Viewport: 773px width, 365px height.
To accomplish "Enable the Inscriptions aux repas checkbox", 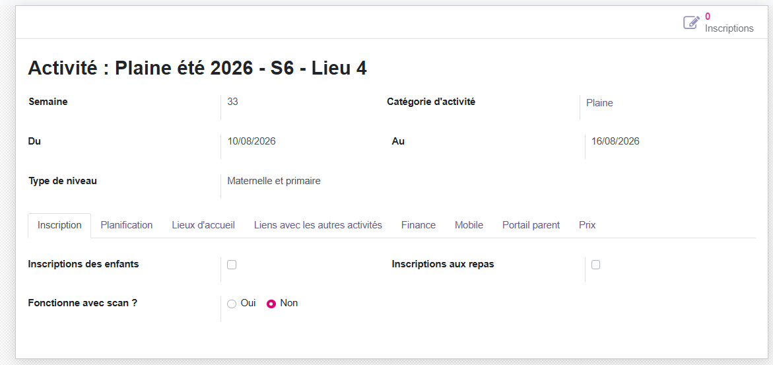I will [595, 265].
